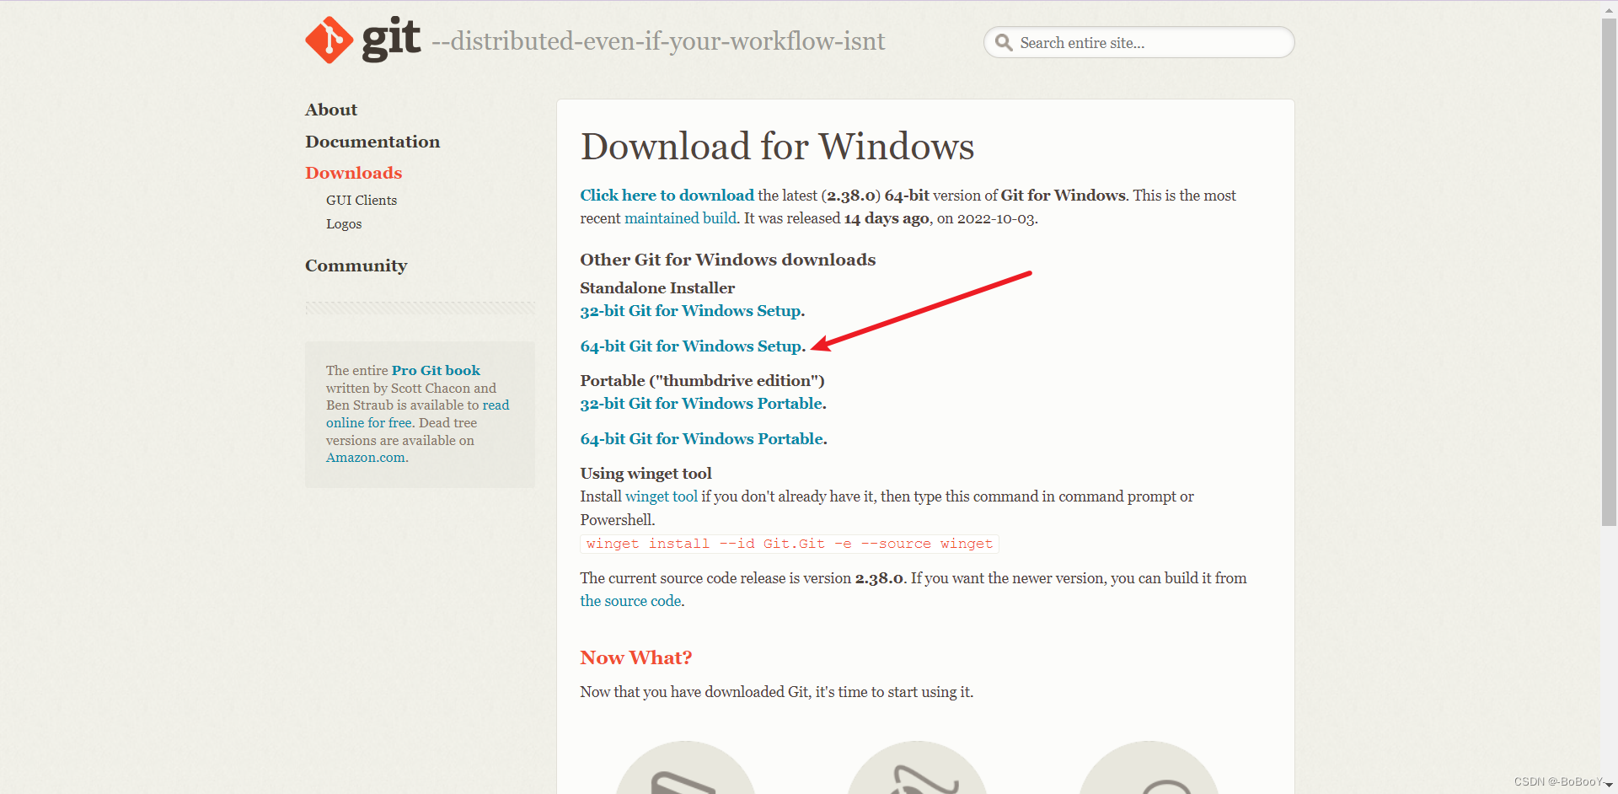Open the Logos sub-page
Image resolution: width=1618 pixels, height=794 pixels.
[344, 223]
